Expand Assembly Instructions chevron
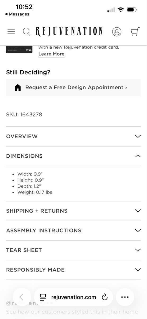Screen dimensions: 147x319 (138, 230)
